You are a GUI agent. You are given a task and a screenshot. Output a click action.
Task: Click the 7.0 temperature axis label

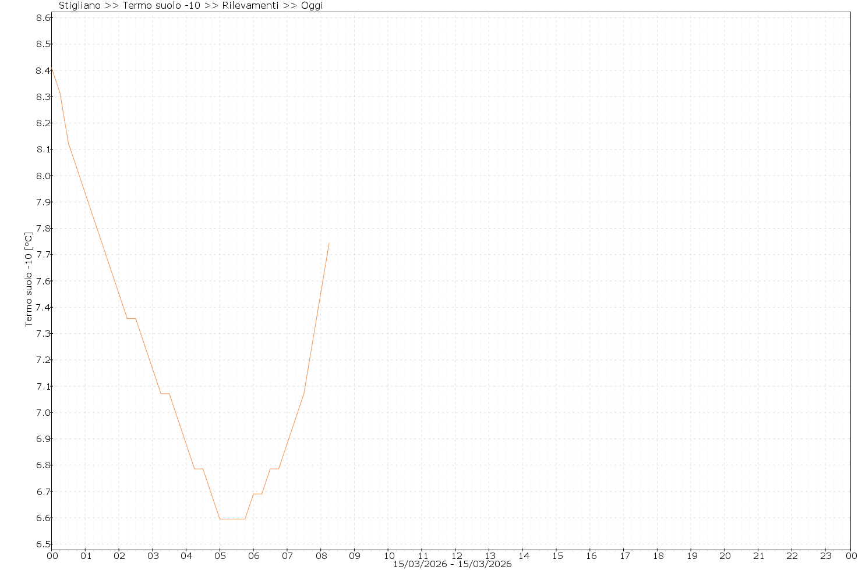[44, 412]
